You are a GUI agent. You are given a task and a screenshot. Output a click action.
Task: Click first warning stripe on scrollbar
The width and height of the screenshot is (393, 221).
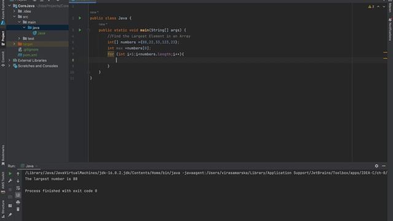pos(385,52)
